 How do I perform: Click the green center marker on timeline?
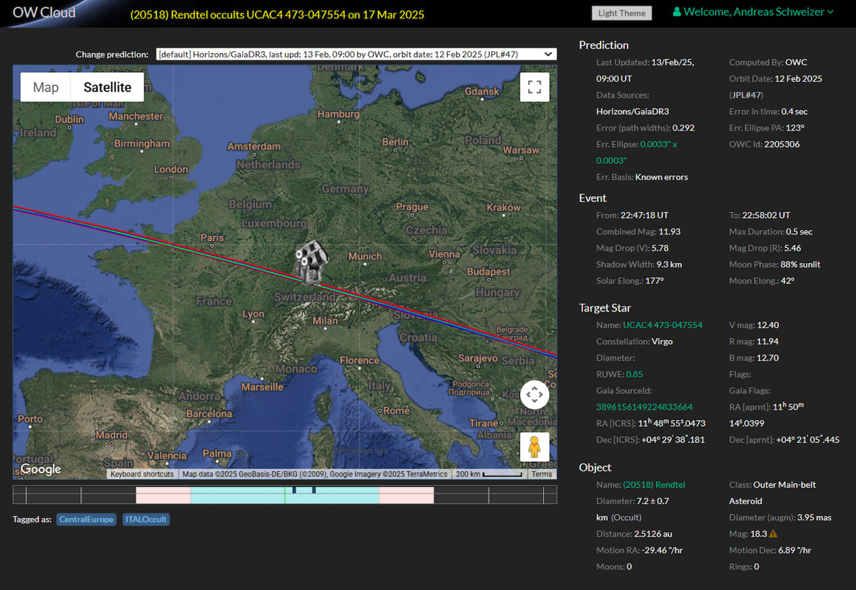pos(285,495)
